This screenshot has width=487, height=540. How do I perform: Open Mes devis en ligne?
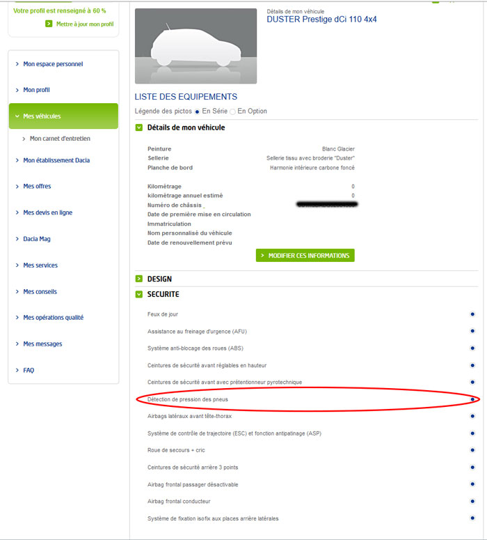pyautogui.click(x=48, y=213)
